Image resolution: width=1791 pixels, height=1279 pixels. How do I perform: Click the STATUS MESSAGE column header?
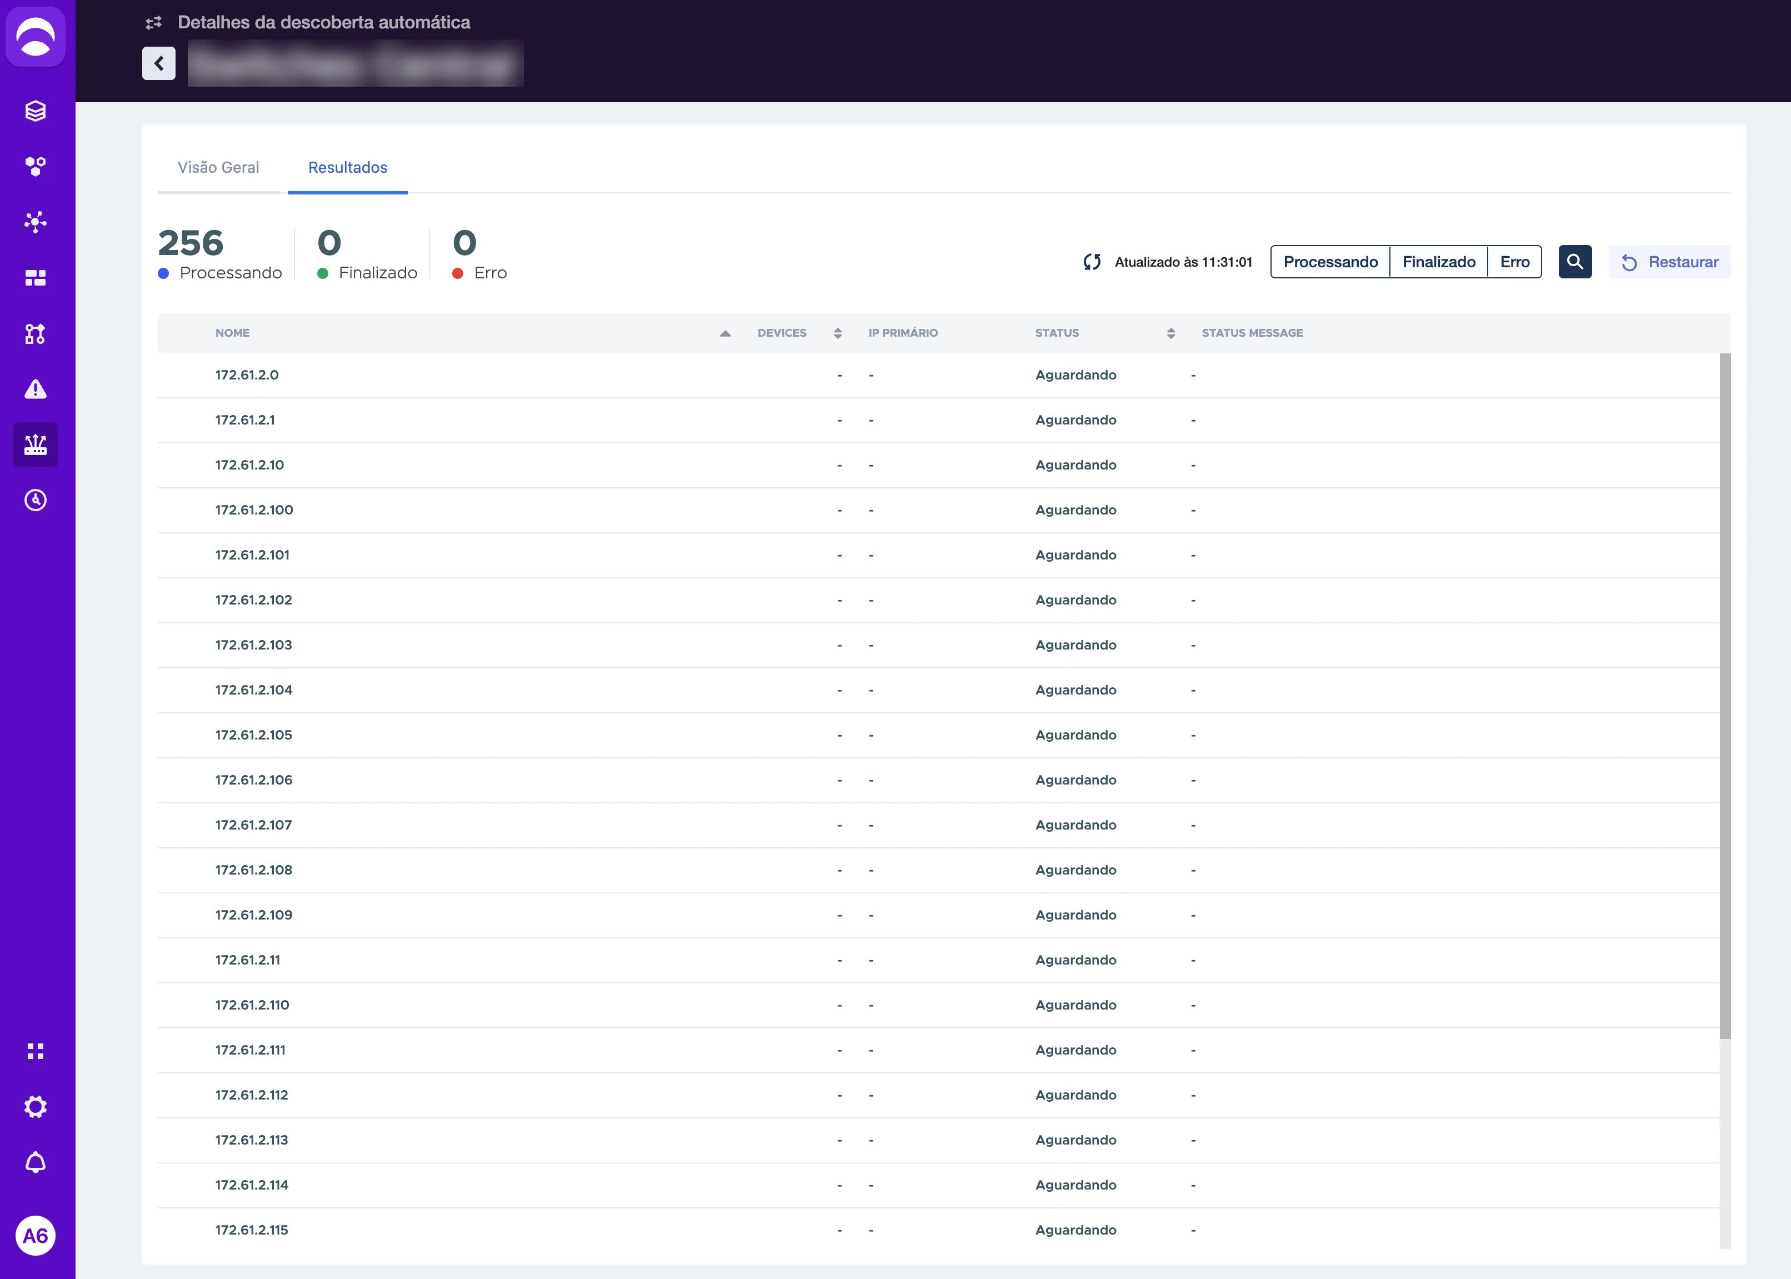(x=1252, y=333)
